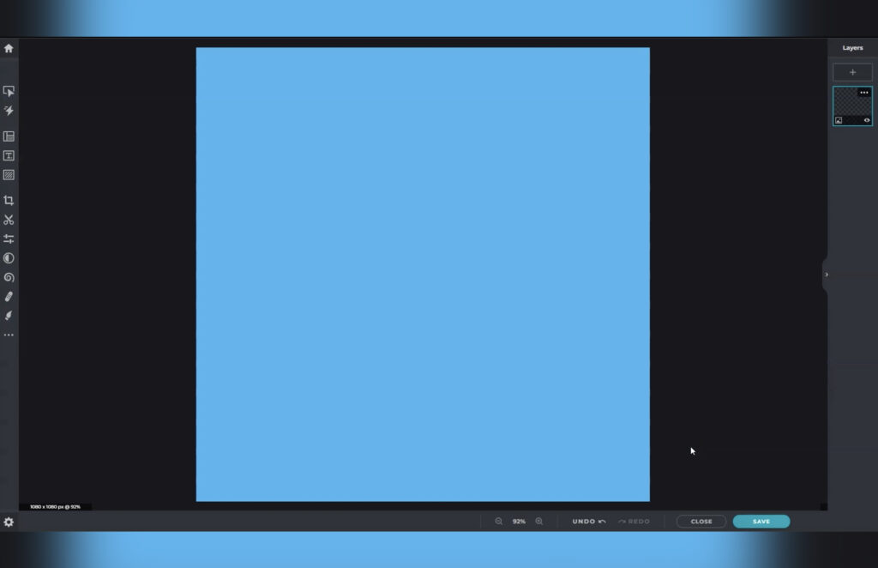Select the Text tool
878x568 pixels.
[x=9, y=155]
